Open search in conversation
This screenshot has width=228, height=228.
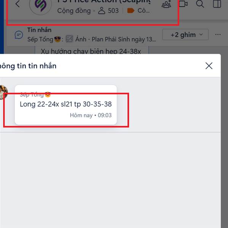(x=200, y=4)
